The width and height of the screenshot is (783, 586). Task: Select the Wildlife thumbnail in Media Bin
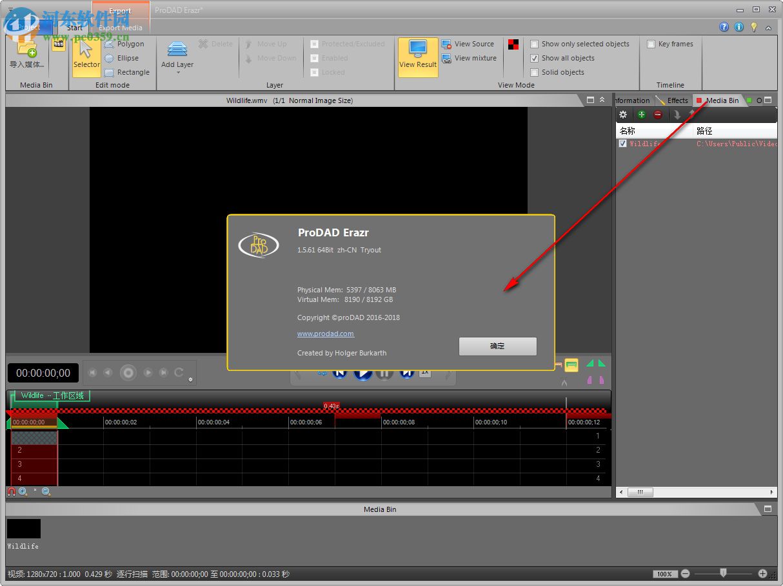(24, 529)
